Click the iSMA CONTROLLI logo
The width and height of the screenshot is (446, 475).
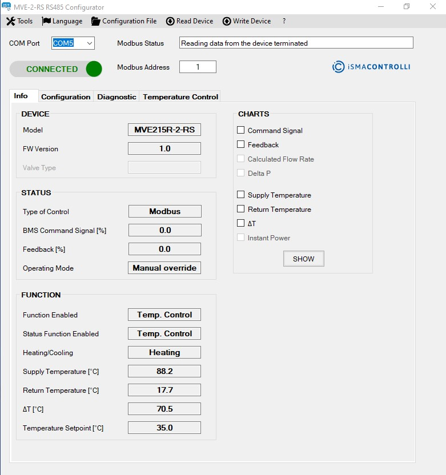coord(371,67)
